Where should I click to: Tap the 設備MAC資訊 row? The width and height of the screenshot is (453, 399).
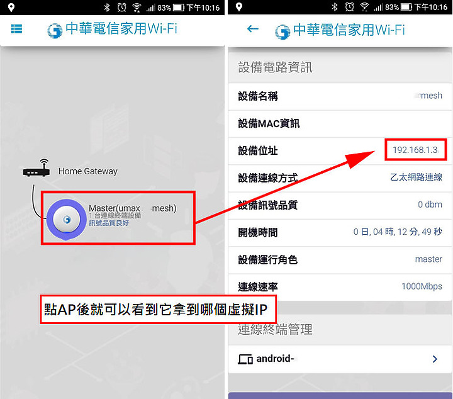point(340,123)
